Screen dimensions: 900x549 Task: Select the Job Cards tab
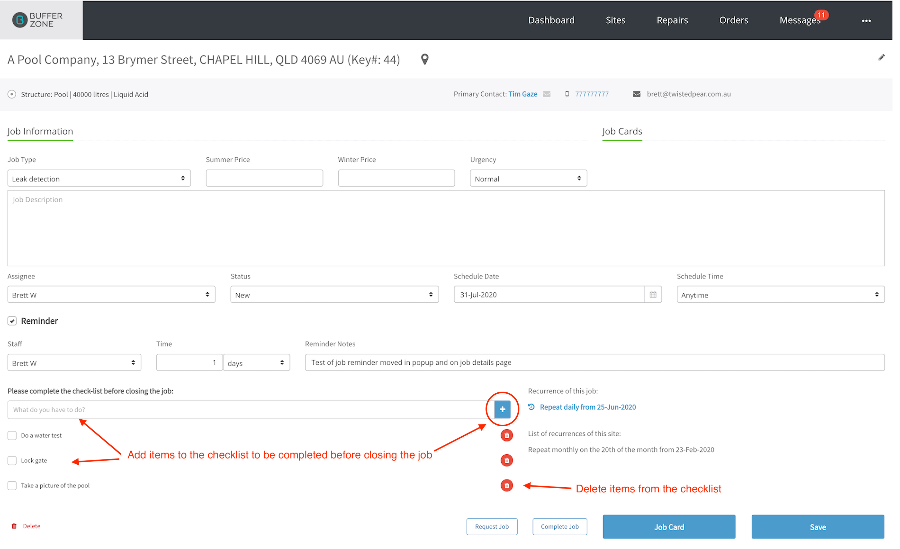click(x=622, y=131)
